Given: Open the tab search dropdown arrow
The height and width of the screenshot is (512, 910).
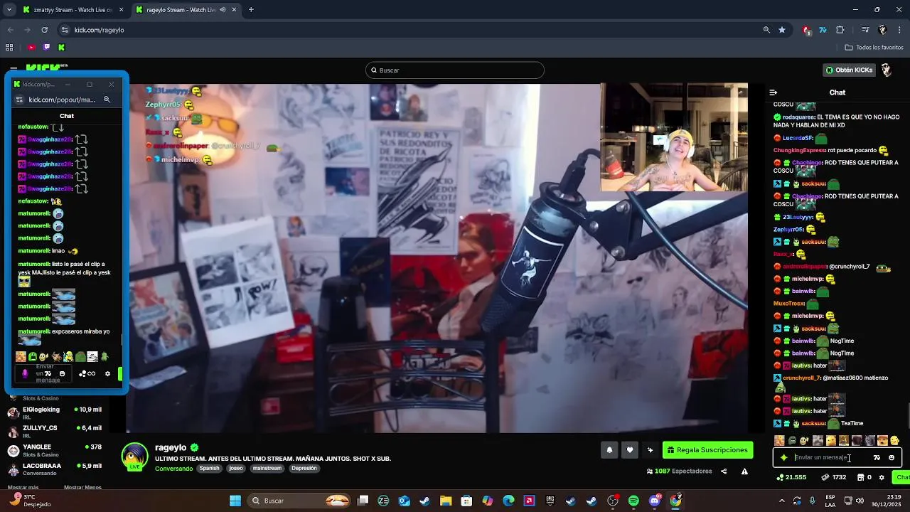Looking at the screenshot, I should pyautogui.click(x=9, y=10).
